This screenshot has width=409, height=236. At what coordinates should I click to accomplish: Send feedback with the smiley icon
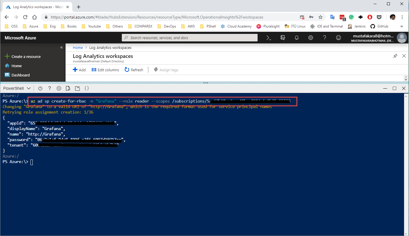pos(339,38)
